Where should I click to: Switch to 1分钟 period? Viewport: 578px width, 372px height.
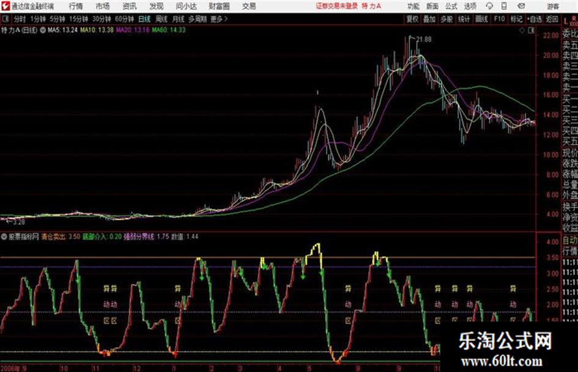[x=37, y=19]
